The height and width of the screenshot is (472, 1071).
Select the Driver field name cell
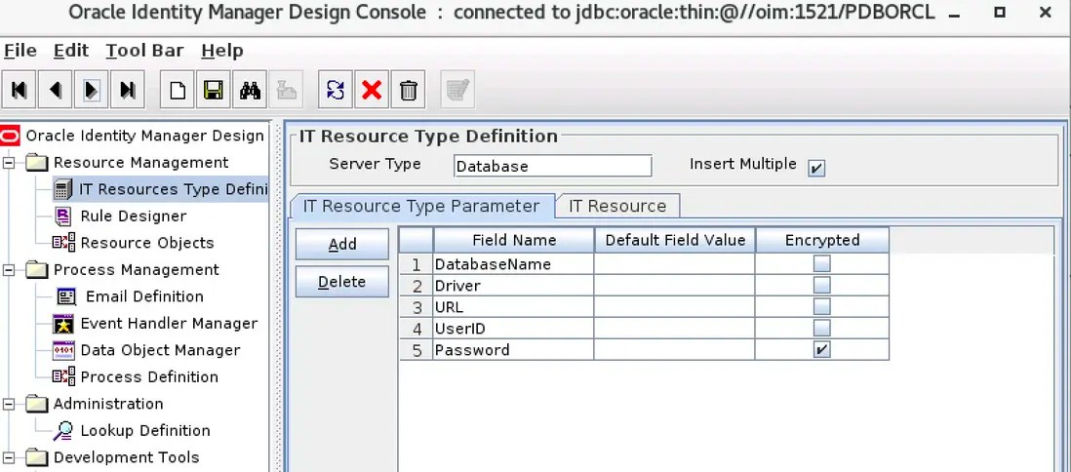514,285
